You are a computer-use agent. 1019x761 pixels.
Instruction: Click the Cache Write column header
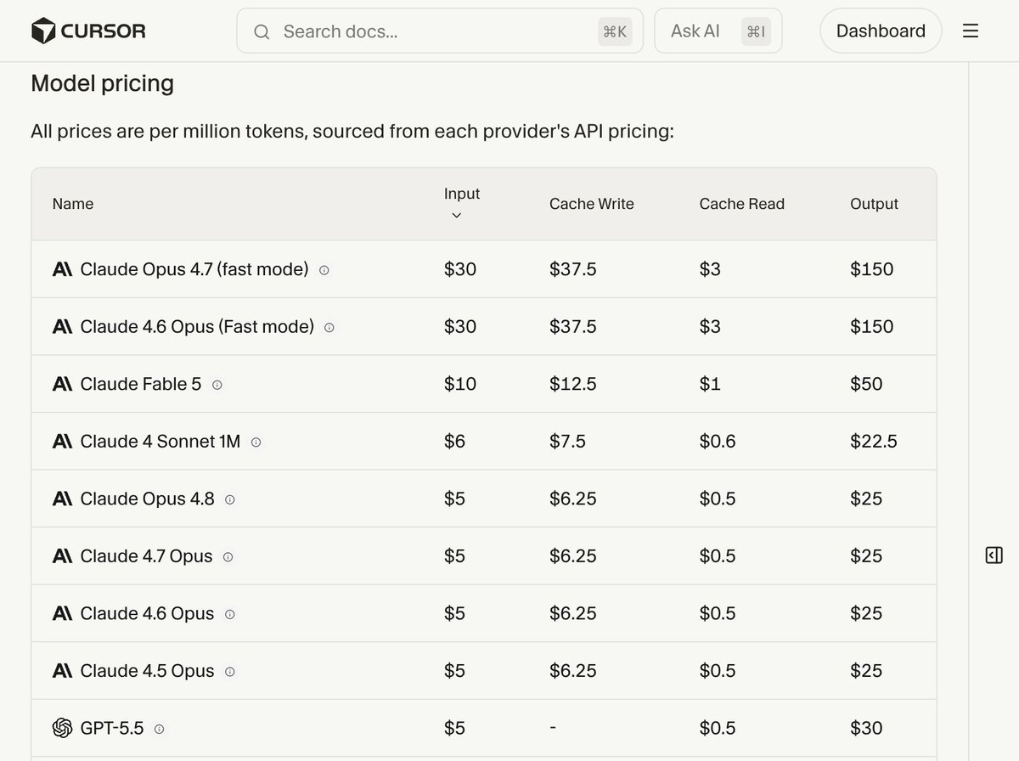click(x=592, y=204)
